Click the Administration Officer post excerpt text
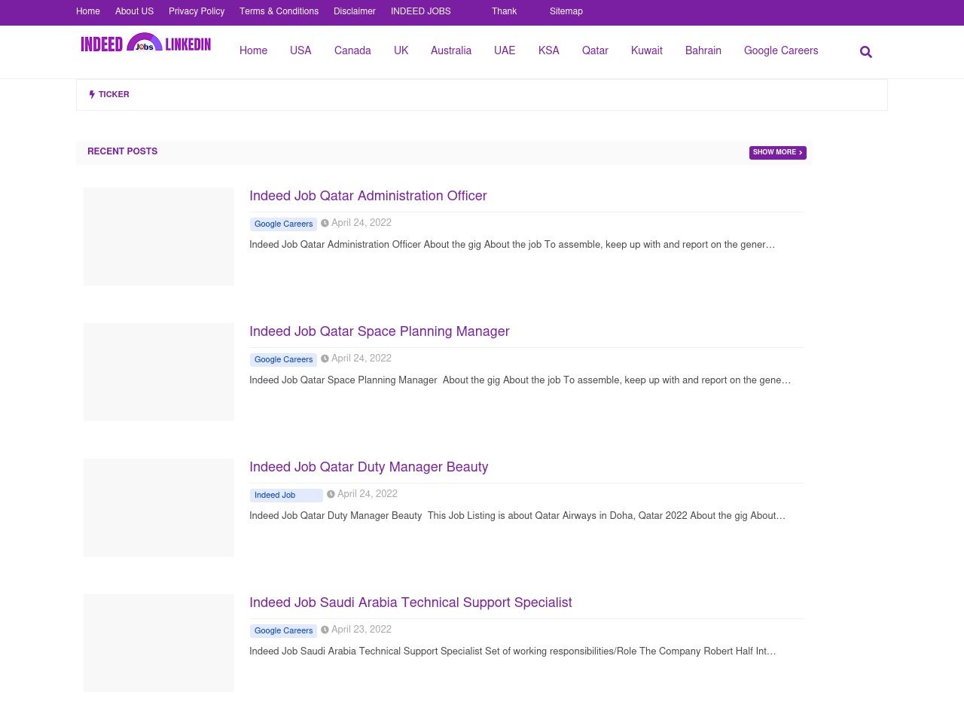Image resolution: width=964 pixels, height=723 pixels. [512, 245]
